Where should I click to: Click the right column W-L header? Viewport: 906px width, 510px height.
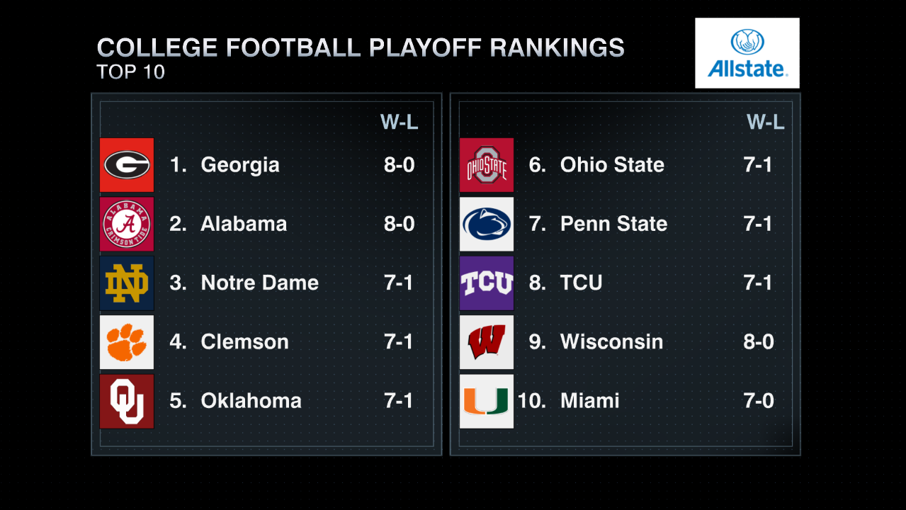click(x=766, y=123)
